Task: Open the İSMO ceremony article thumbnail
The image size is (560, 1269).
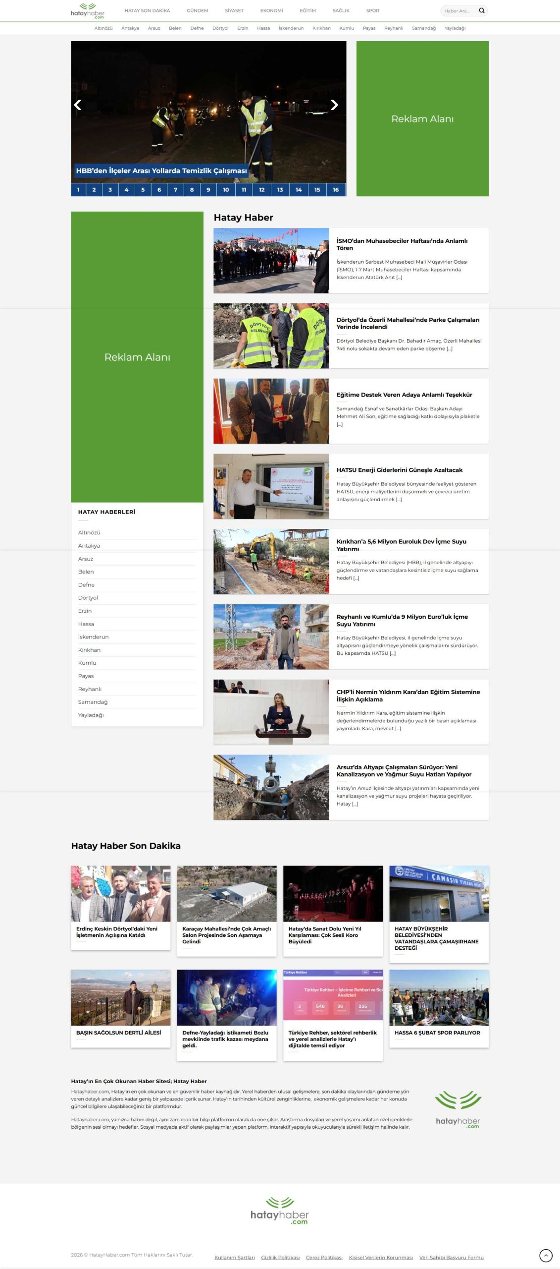Action: coord(271,260)
